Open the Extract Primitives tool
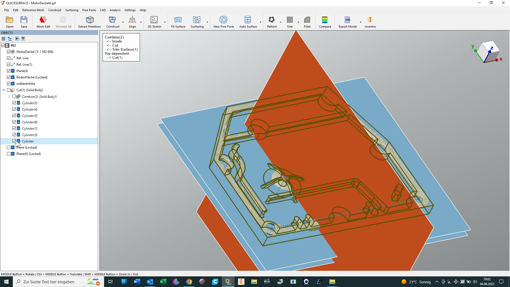Image resolution: width=510 pixels, height=287 pixels. [90, 20]
